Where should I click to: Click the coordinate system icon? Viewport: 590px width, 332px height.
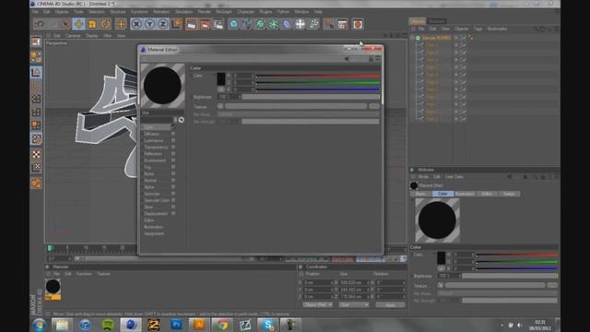pyautogui.click(x=176, y=25)
